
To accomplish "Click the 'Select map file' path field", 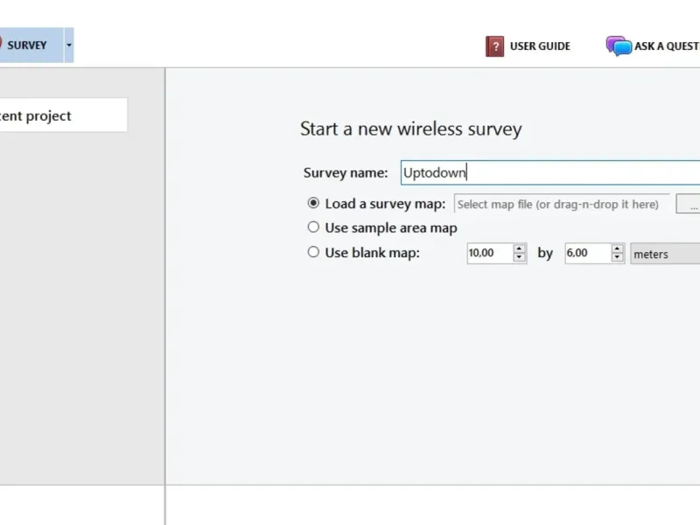I will 561,204.
